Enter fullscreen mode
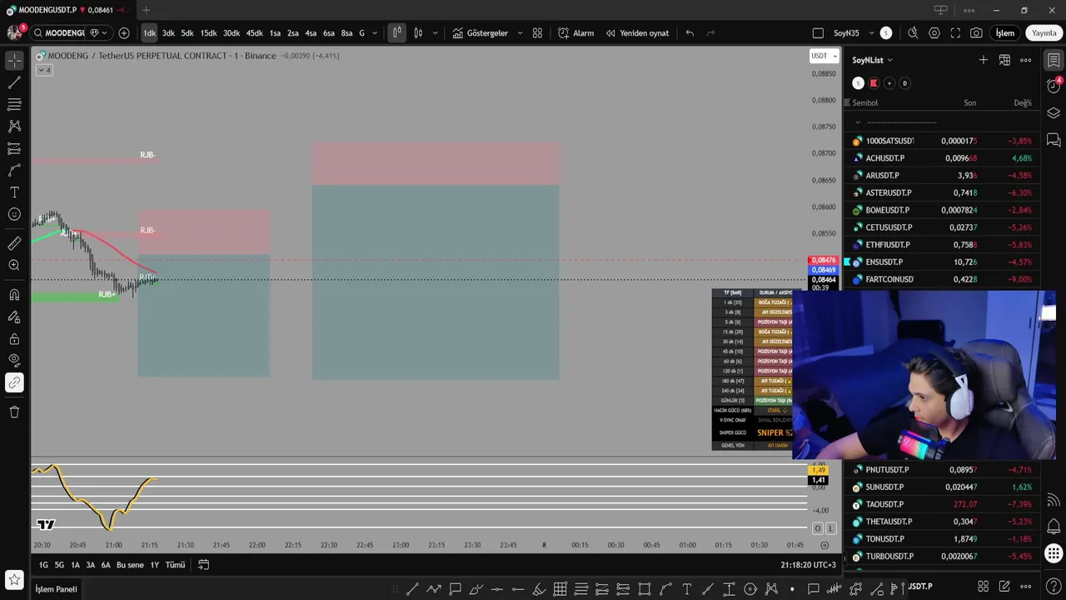This screenshot has height=600, width=1066. pyautogui.click(x=955, y=33)
